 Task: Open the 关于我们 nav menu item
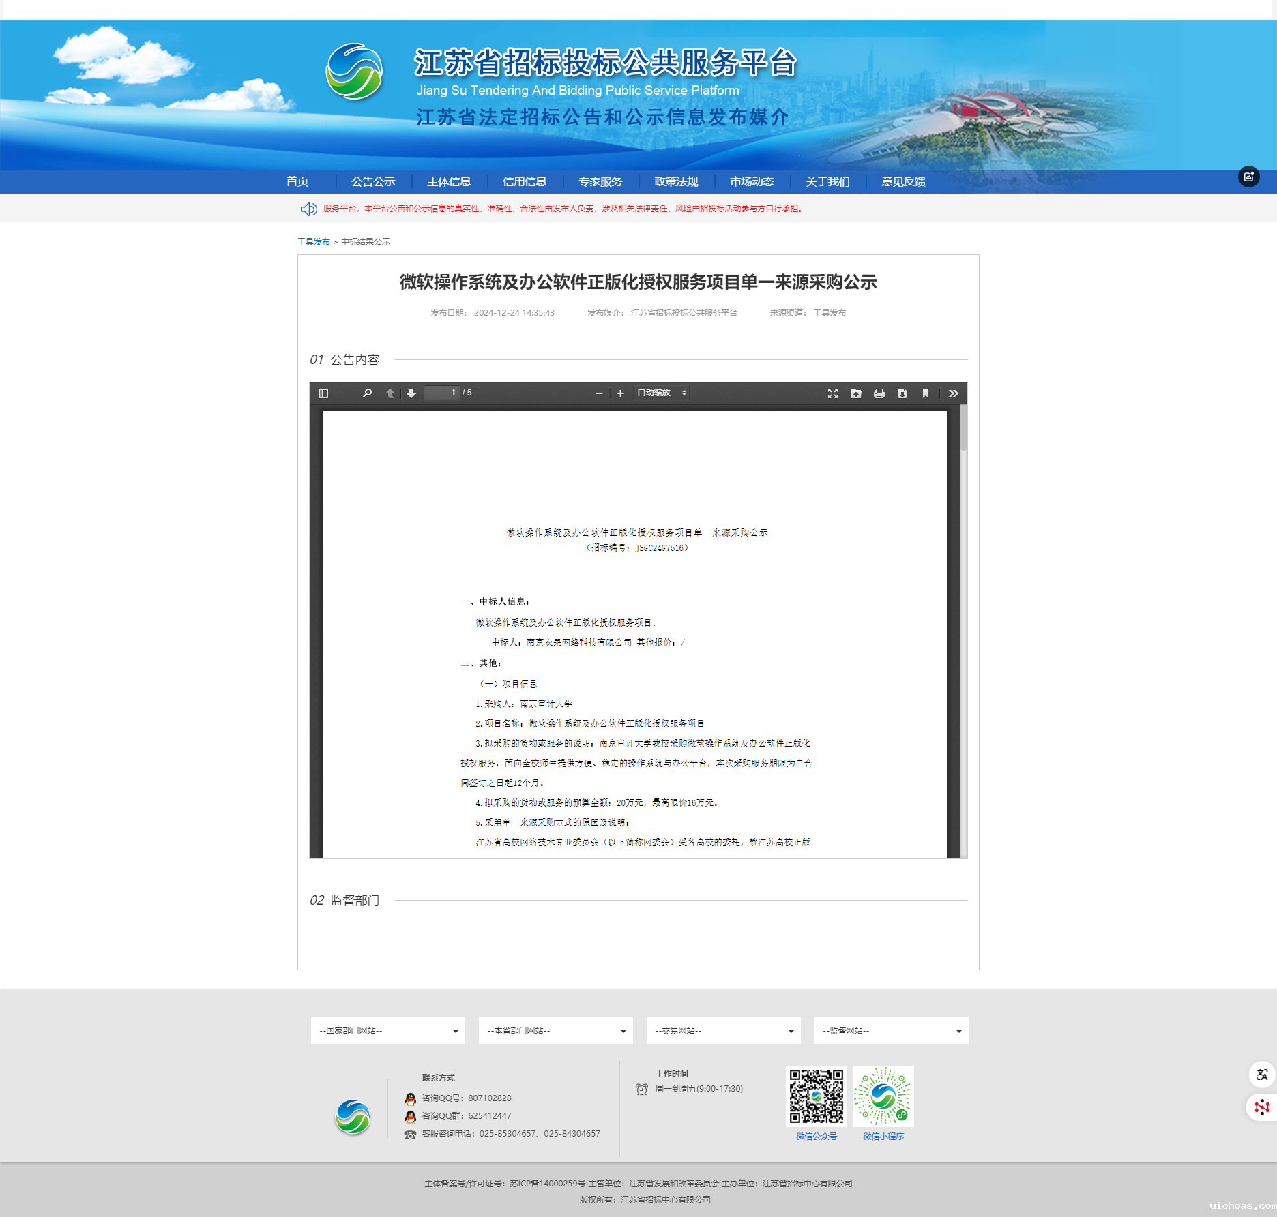pos(827,181)
